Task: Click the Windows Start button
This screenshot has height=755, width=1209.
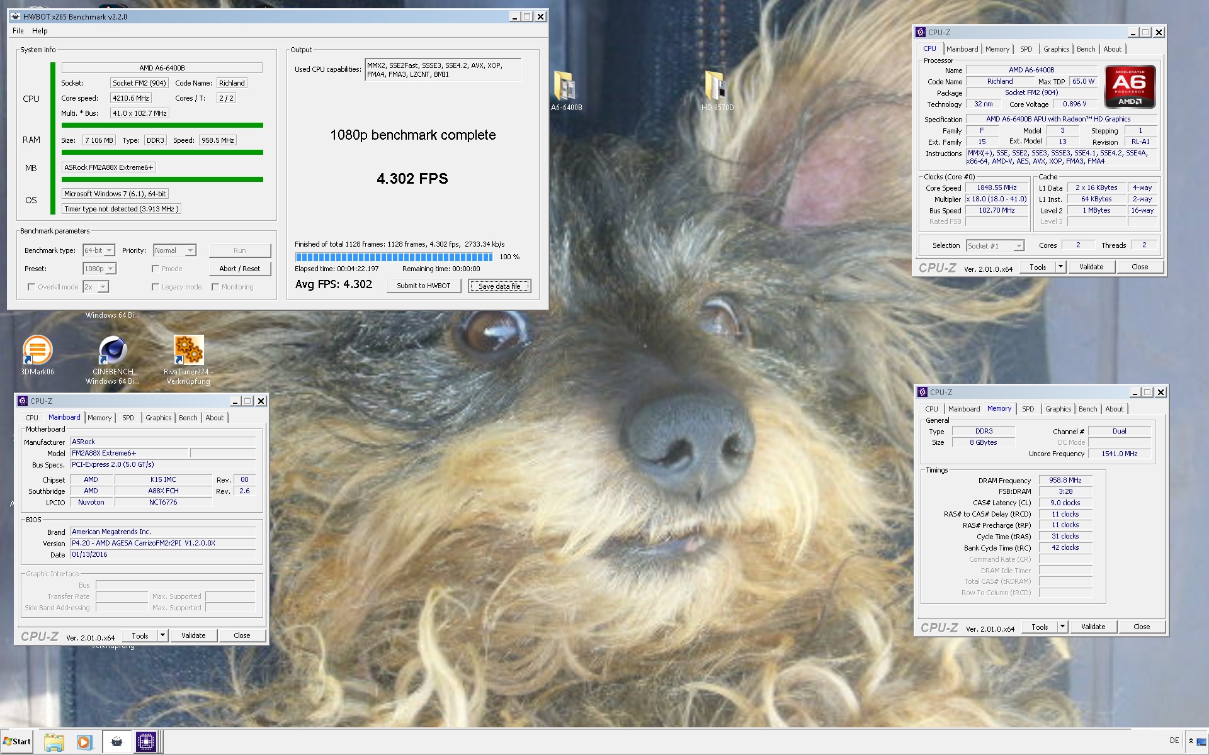Action: coord(17,741)
